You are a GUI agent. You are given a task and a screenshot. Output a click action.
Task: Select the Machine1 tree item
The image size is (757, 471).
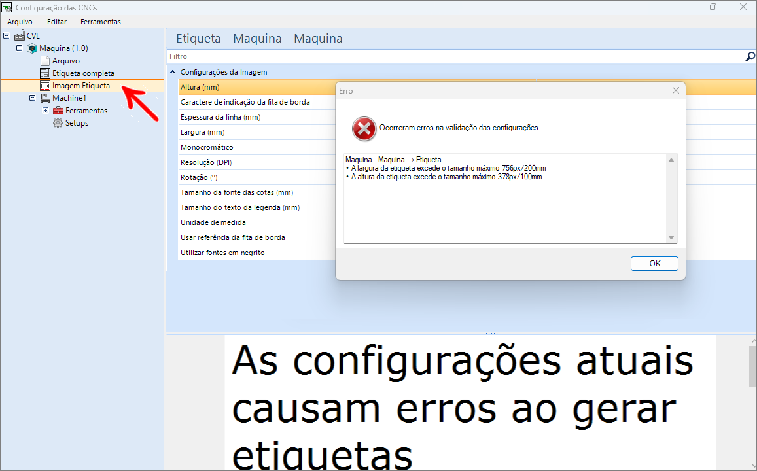(x=69, y=98)
